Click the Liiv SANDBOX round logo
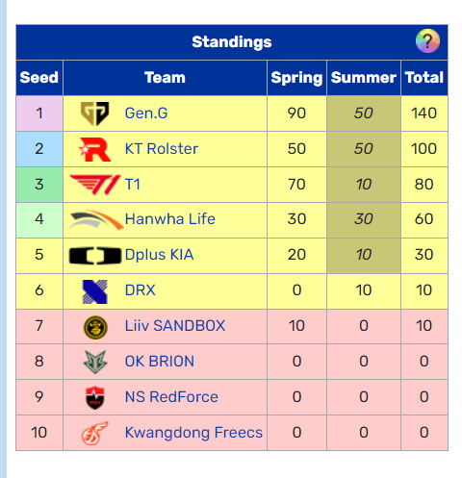 pyautogui.click(x=95, y=327)
